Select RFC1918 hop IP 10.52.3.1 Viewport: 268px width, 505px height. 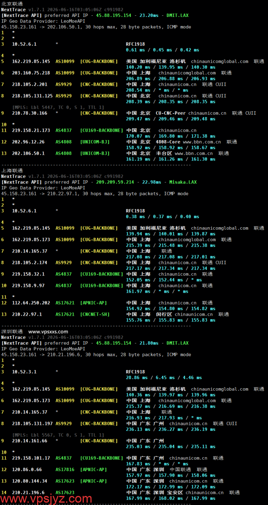24,372
